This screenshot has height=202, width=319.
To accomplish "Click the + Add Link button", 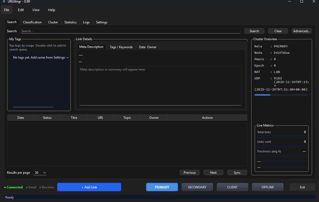I will click(89, 187).
